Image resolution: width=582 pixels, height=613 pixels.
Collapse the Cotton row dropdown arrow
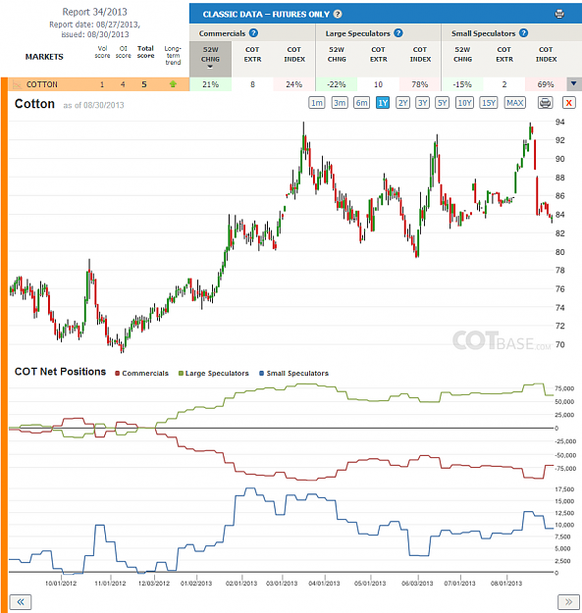point(574,83)
